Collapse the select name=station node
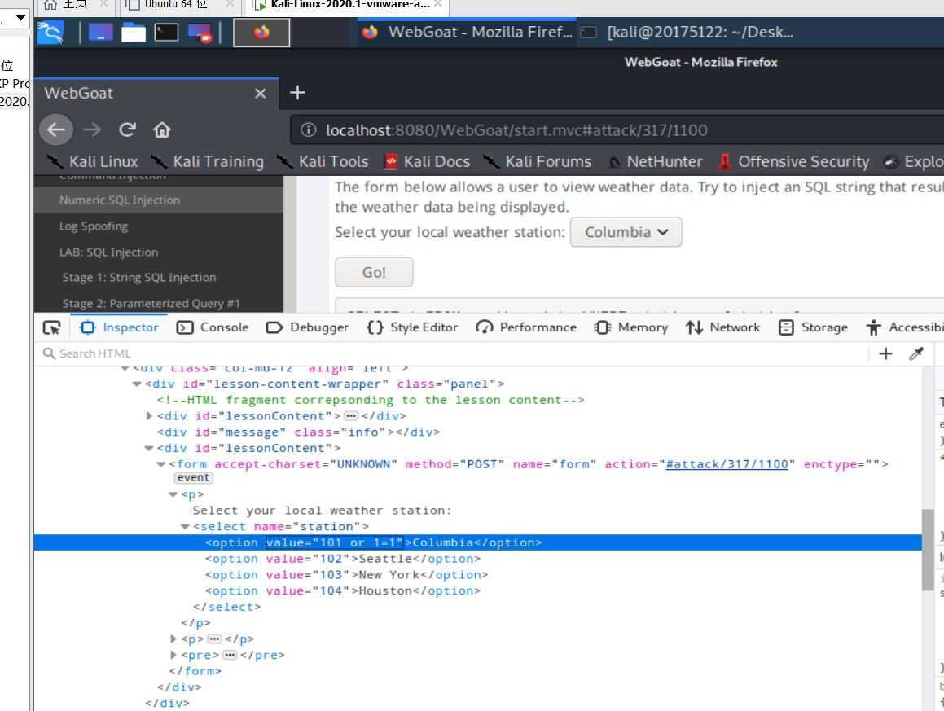 [x=185, y=527]
